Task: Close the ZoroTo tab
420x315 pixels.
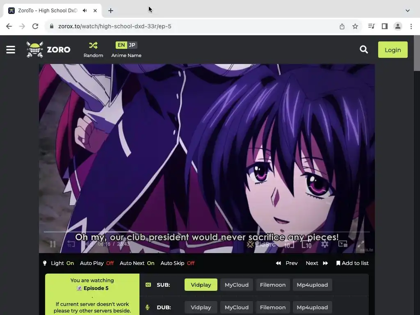Action: 95,10
